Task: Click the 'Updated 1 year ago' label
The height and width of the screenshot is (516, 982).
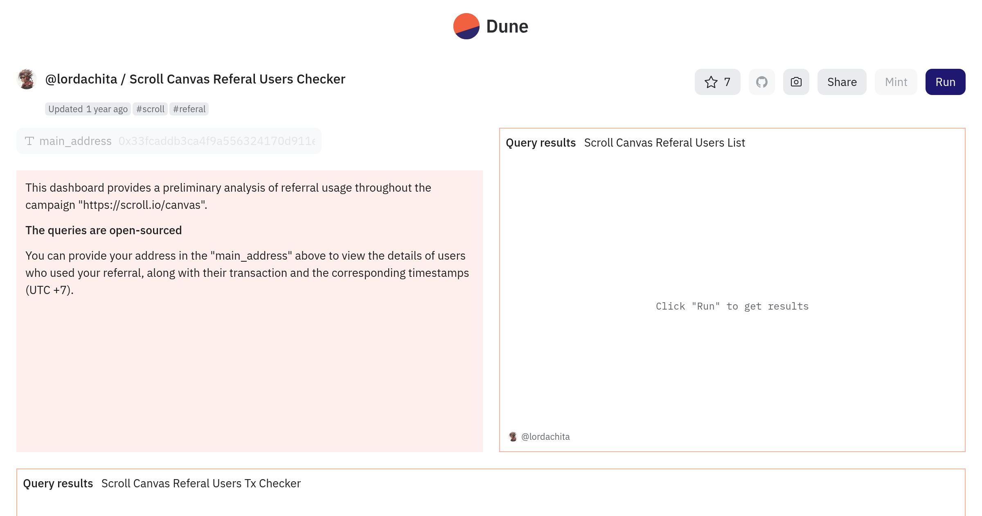Action: 88,109
